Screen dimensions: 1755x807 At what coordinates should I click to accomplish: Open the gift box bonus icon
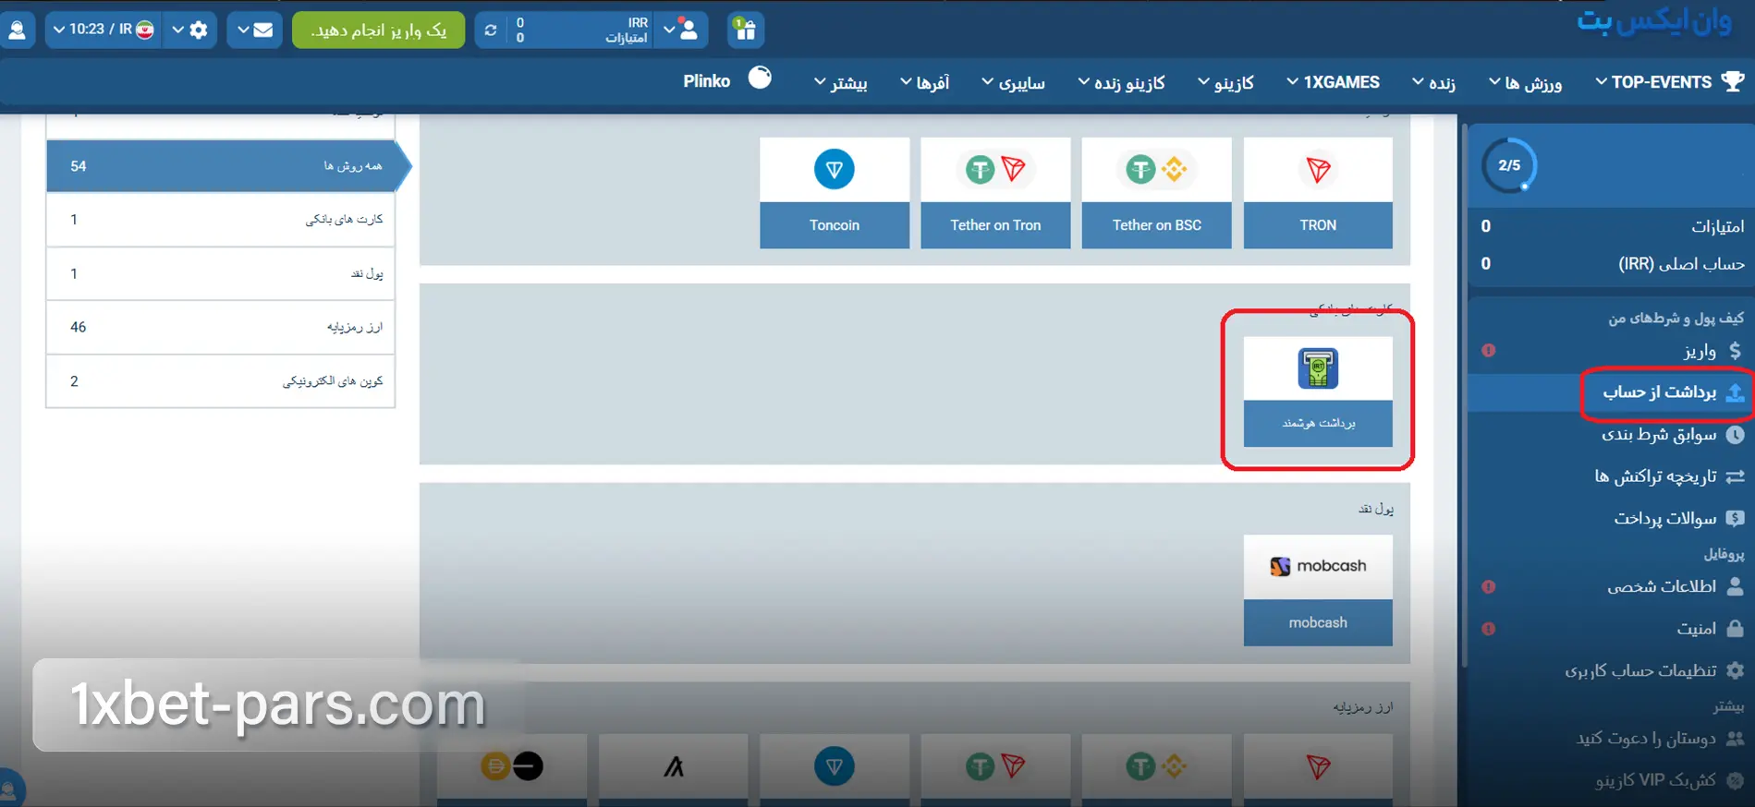(745, 30)
